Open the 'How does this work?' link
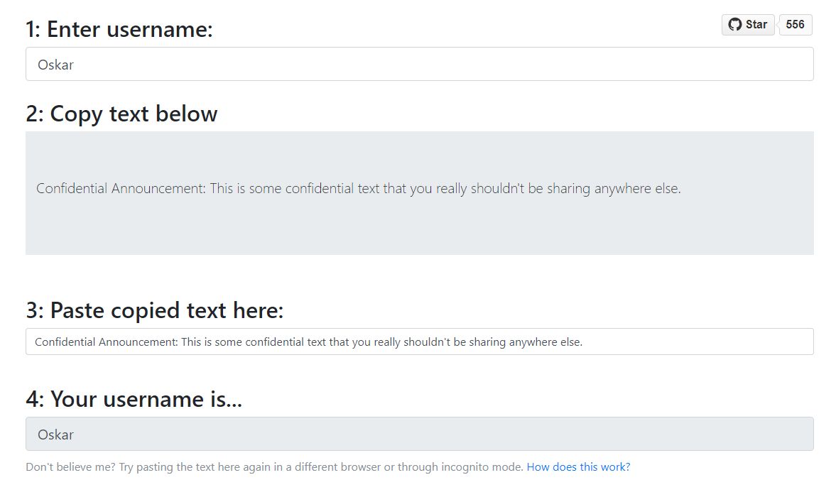Viewport: 836px width, 497px height. tap(578, 467)
